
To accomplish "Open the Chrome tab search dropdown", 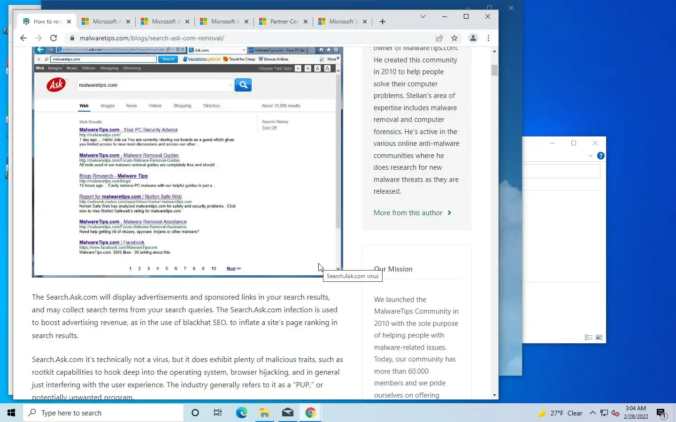I will [422, 16].
